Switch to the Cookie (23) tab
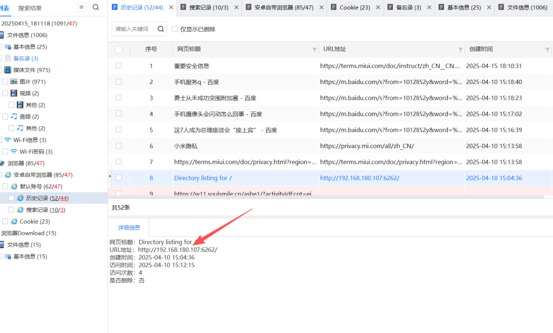The height and width of the screenshot is (333, 553). click(x=354, y=8)
